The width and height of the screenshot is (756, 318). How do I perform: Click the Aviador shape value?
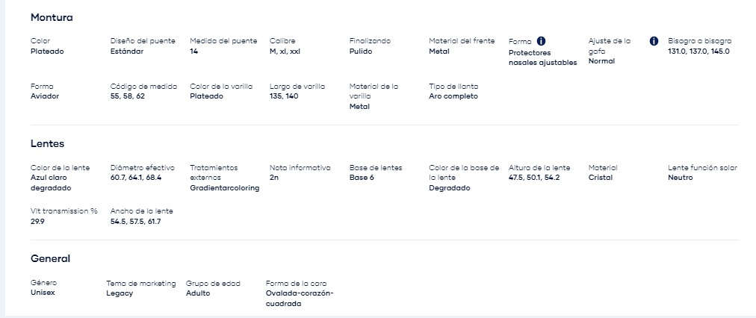tap(45, 96)
